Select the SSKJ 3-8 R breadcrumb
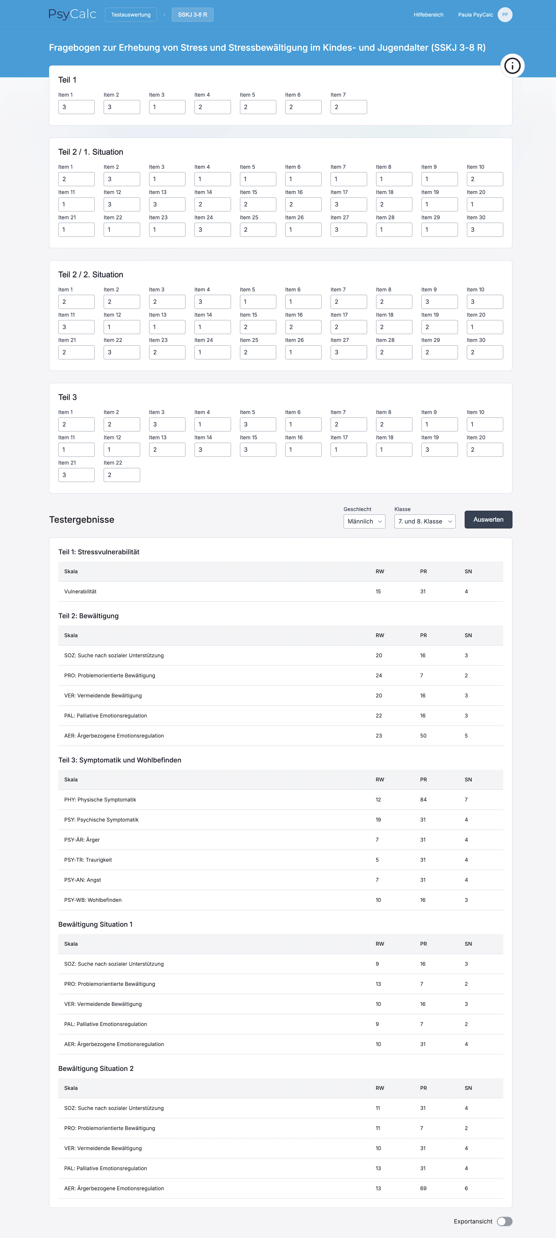This screenshot has height=1238, width=556. tap(192, 15)
